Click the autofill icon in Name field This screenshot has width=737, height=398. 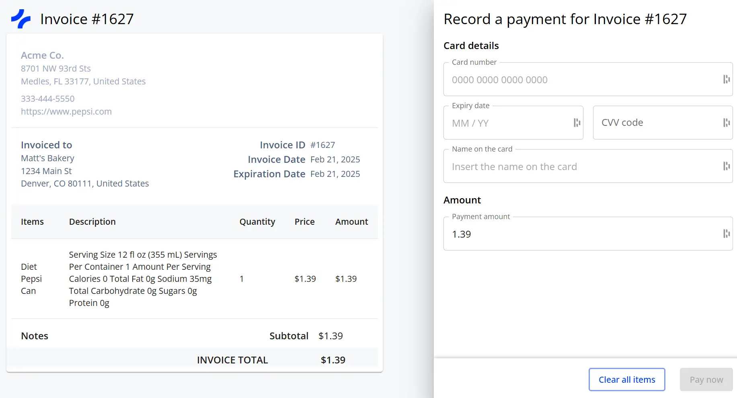pyautogui.click(x=726, y=166)
